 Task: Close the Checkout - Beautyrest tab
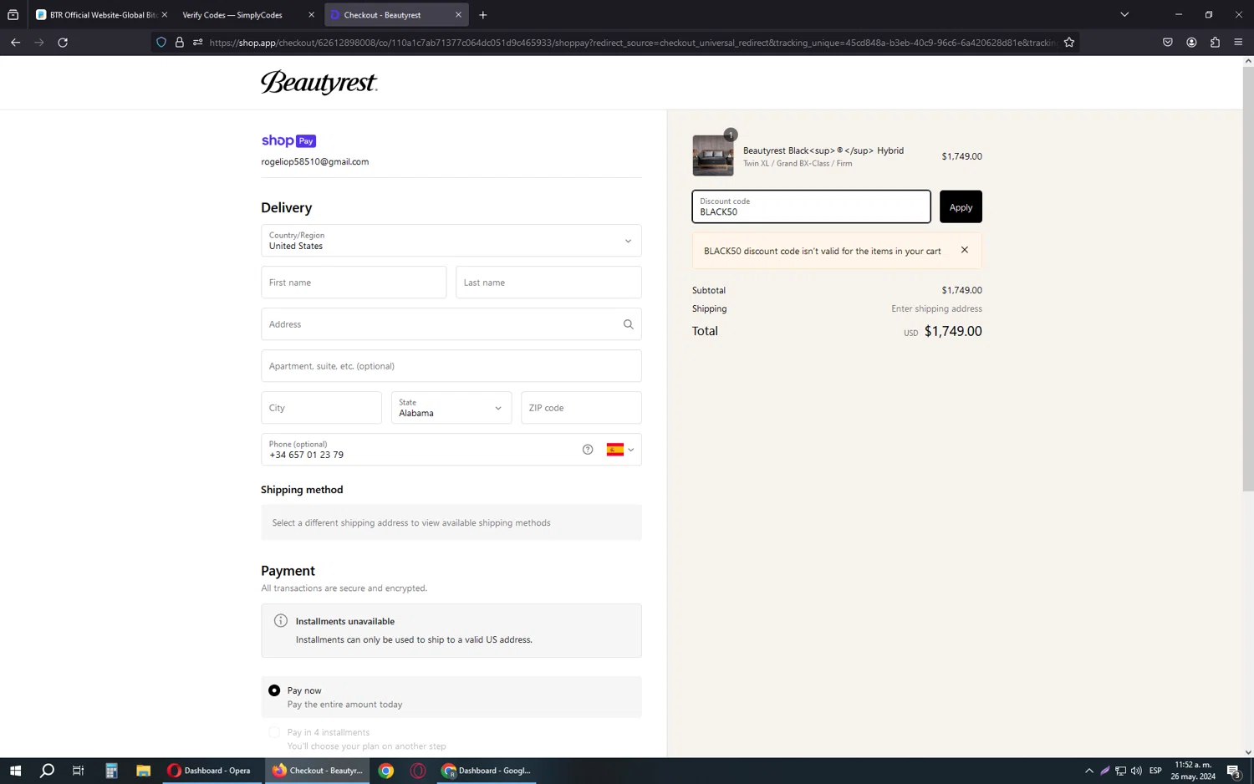point(458,15)
